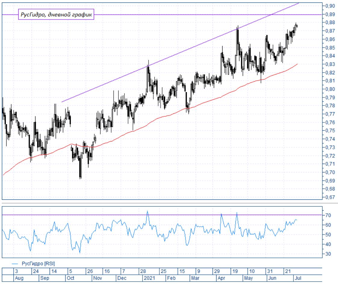Click date 24 on the date axis
Screen dimensions: 338x284
[36, 271]
